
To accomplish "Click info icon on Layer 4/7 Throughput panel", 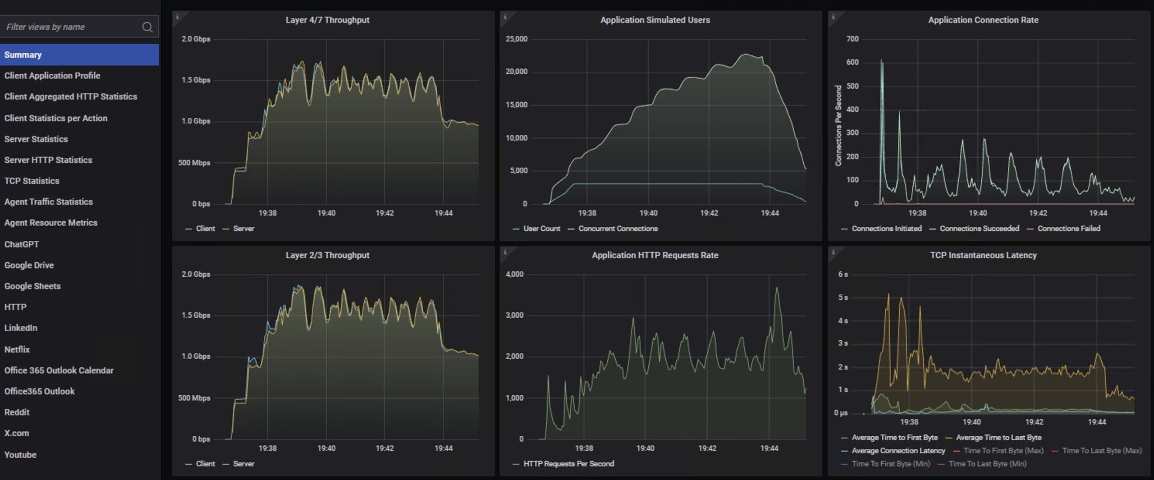I will click(x=177, y=17).
